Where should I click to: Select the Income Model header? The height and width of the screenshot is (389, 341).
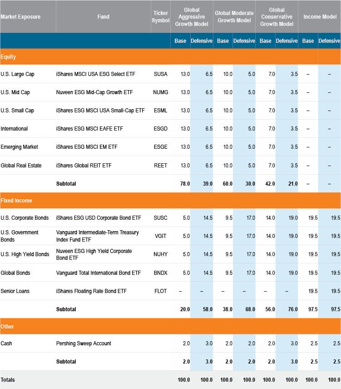coord(320,17)
